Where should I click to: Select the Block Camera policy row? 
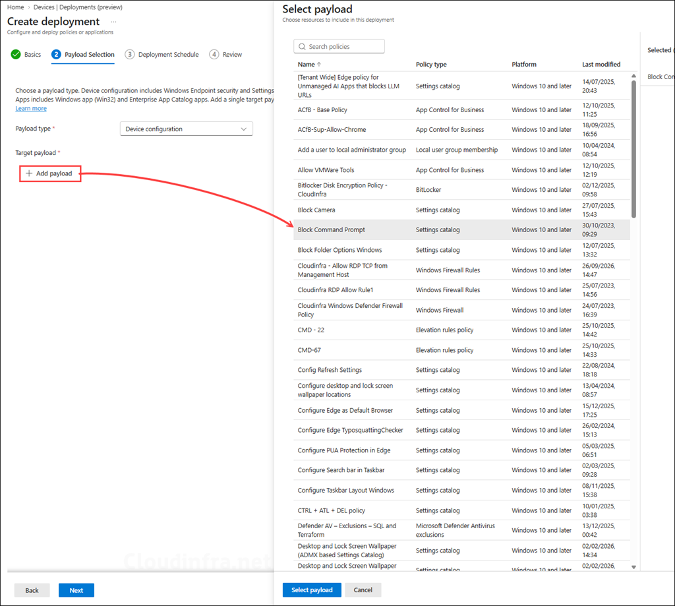point(461,210)
